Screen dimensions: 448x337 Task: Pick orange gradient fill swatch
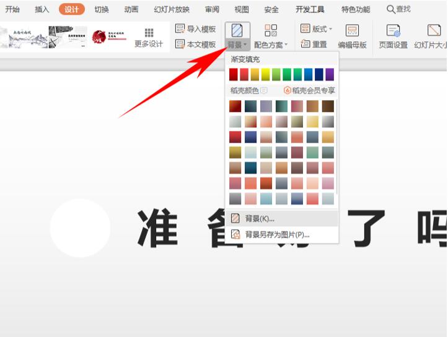255,74
